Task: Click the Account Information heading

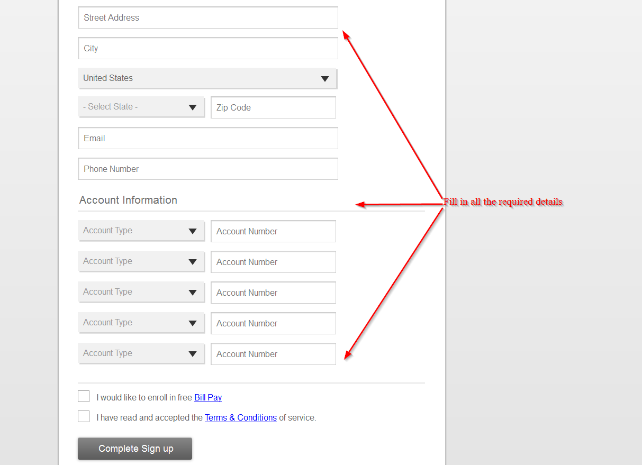Action: pyautogui.click(x=128, y=200)
